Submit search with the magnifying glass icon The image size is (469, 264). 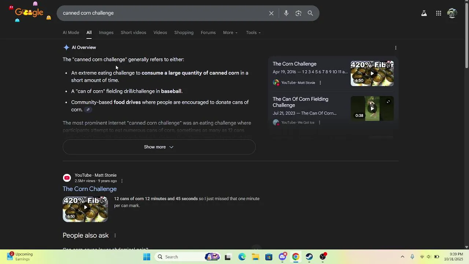coord(310,13)
